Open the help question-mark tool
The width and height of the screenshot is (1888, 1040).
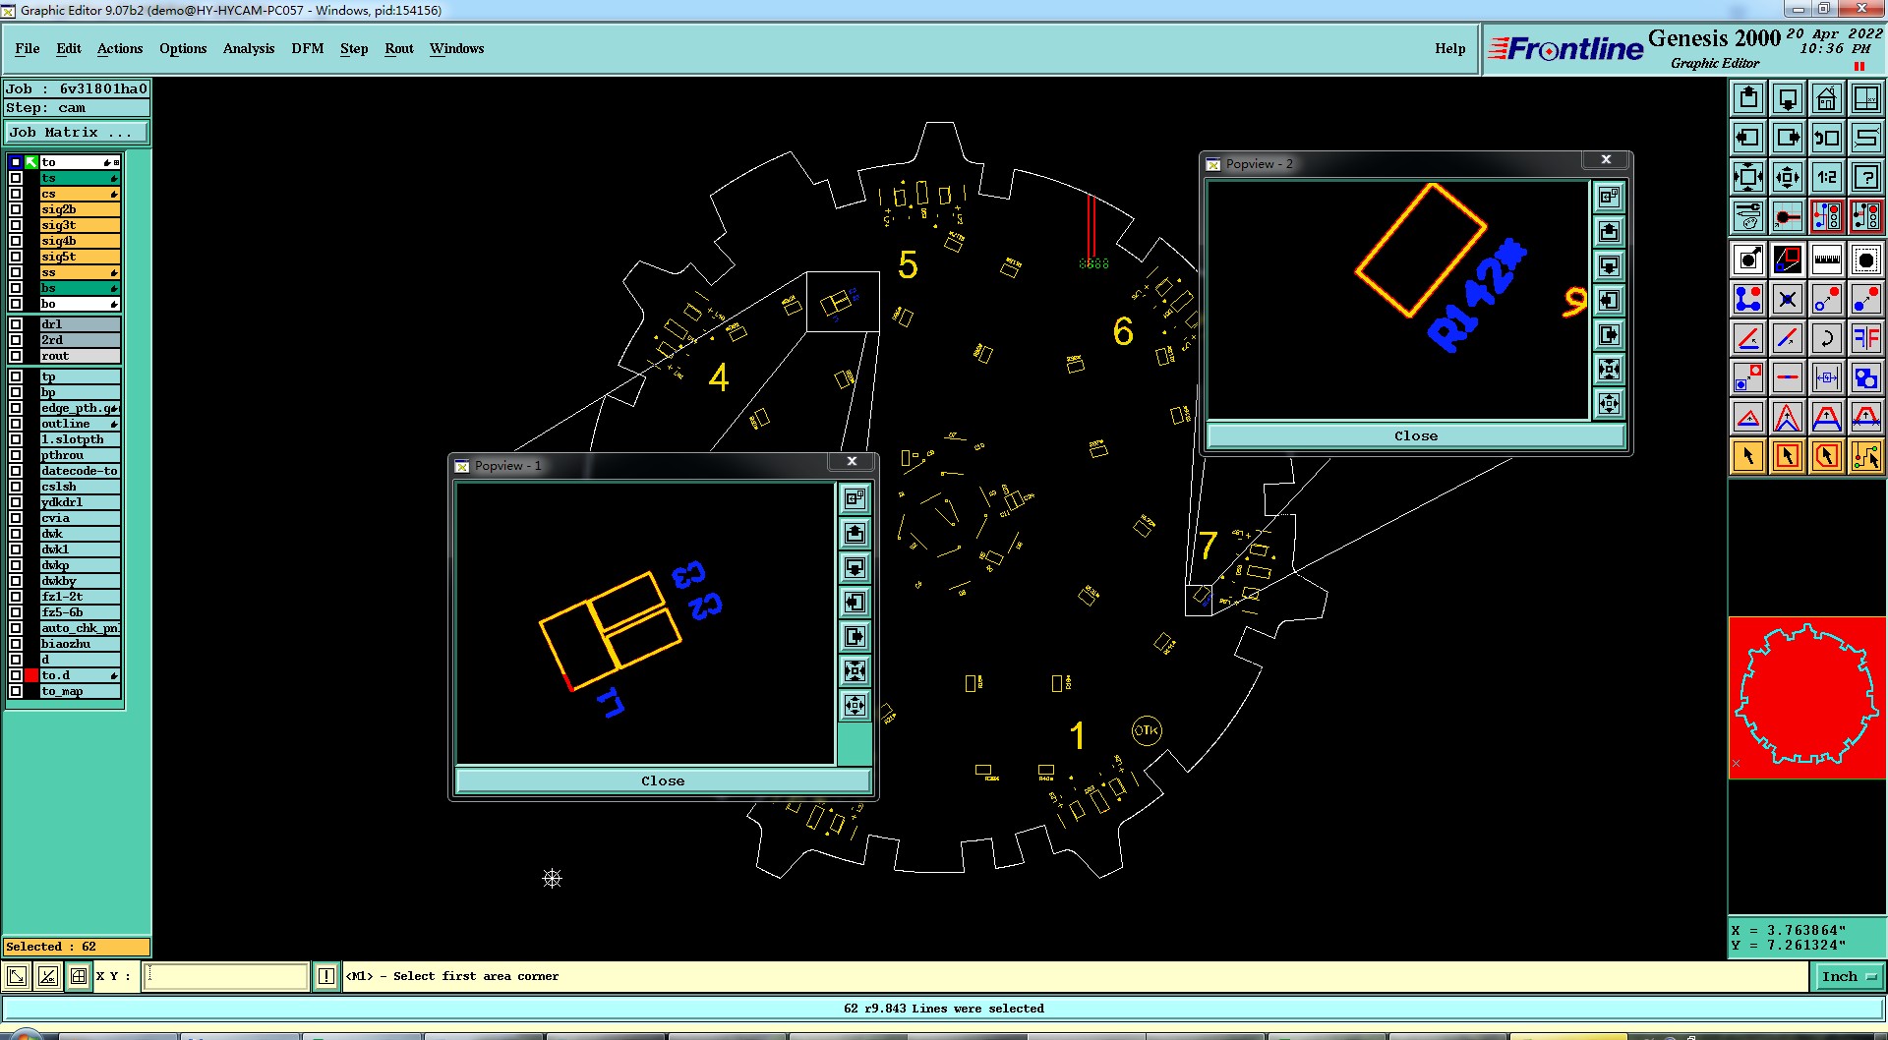(x=1865, y=177)
